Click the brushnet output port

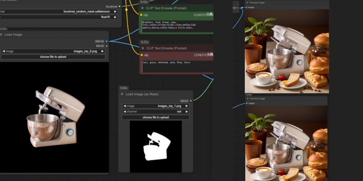coord(119,7)
